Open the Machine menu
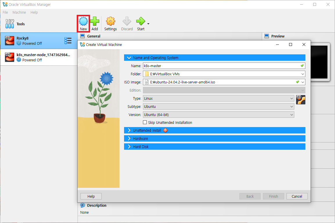Image resolution: width=335 pixels, height=223 pixels. click(x=19, y=13)
